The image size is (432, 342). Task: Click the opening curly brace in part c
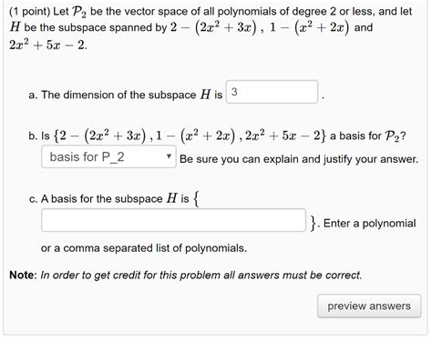pos(197,199)
